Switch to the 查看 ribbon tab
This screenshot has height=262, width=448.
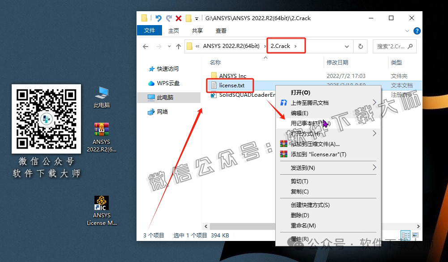pyautogui.click(x=221, y=31)
